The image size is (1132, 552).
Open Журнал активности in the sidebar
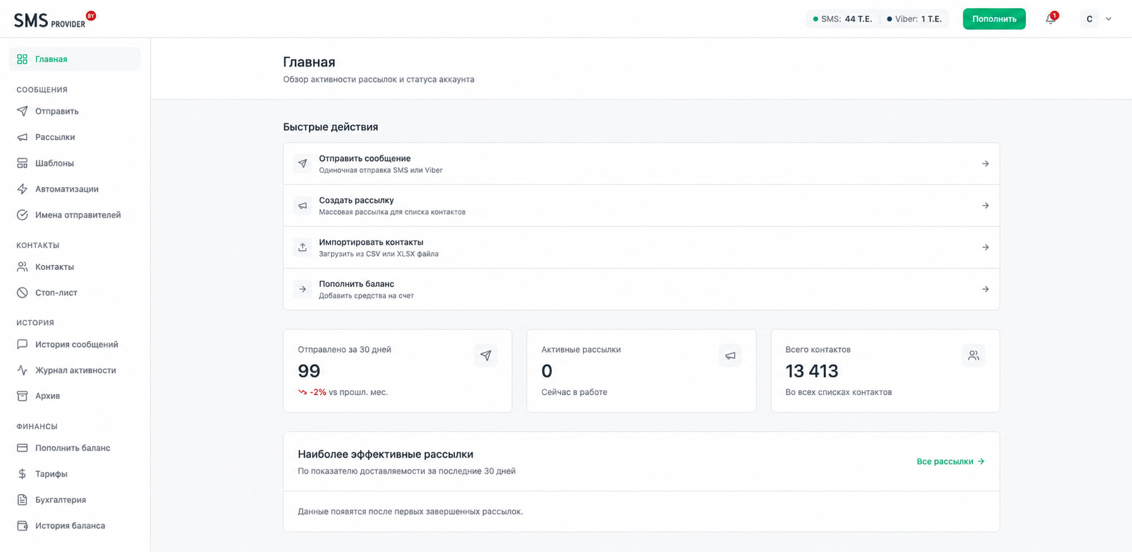(75, 370)
